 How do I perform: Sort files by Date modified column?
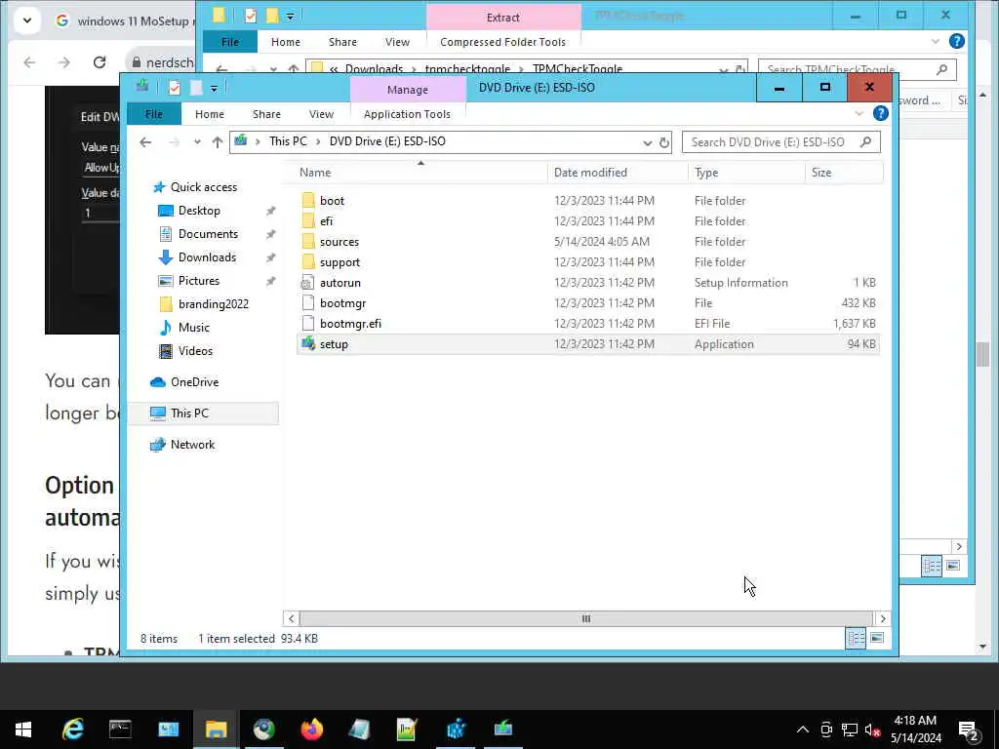coord(618,173)
